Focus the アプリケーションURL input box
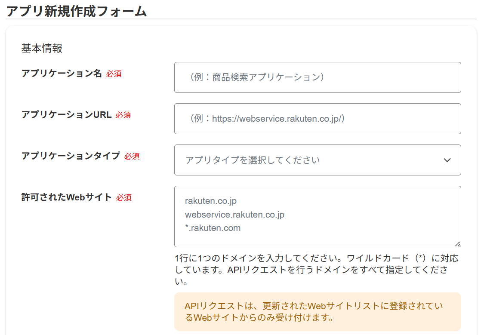Screen dimensions: 484x335 pos(317,119)
